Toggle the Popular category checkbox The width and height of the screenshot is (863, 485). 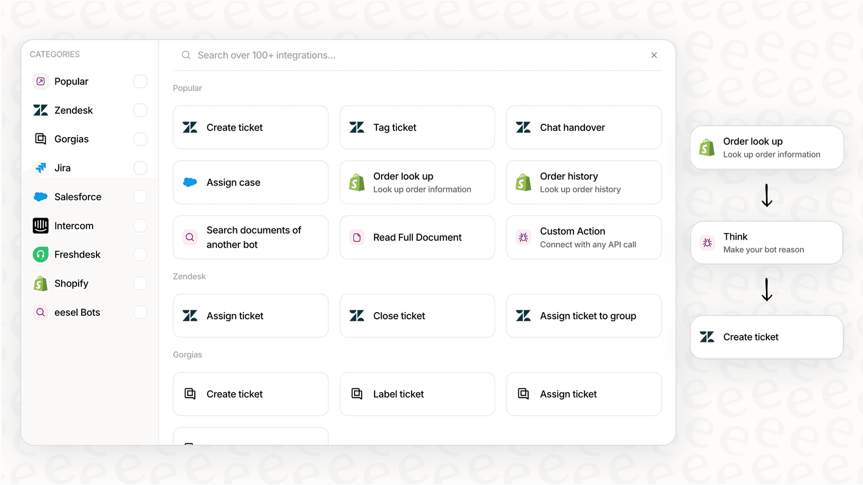140,82
